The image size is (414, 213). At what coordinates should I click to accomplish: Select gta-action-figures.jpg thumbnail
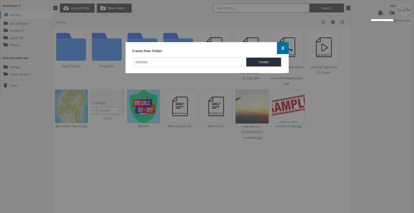tap(71, 106)
